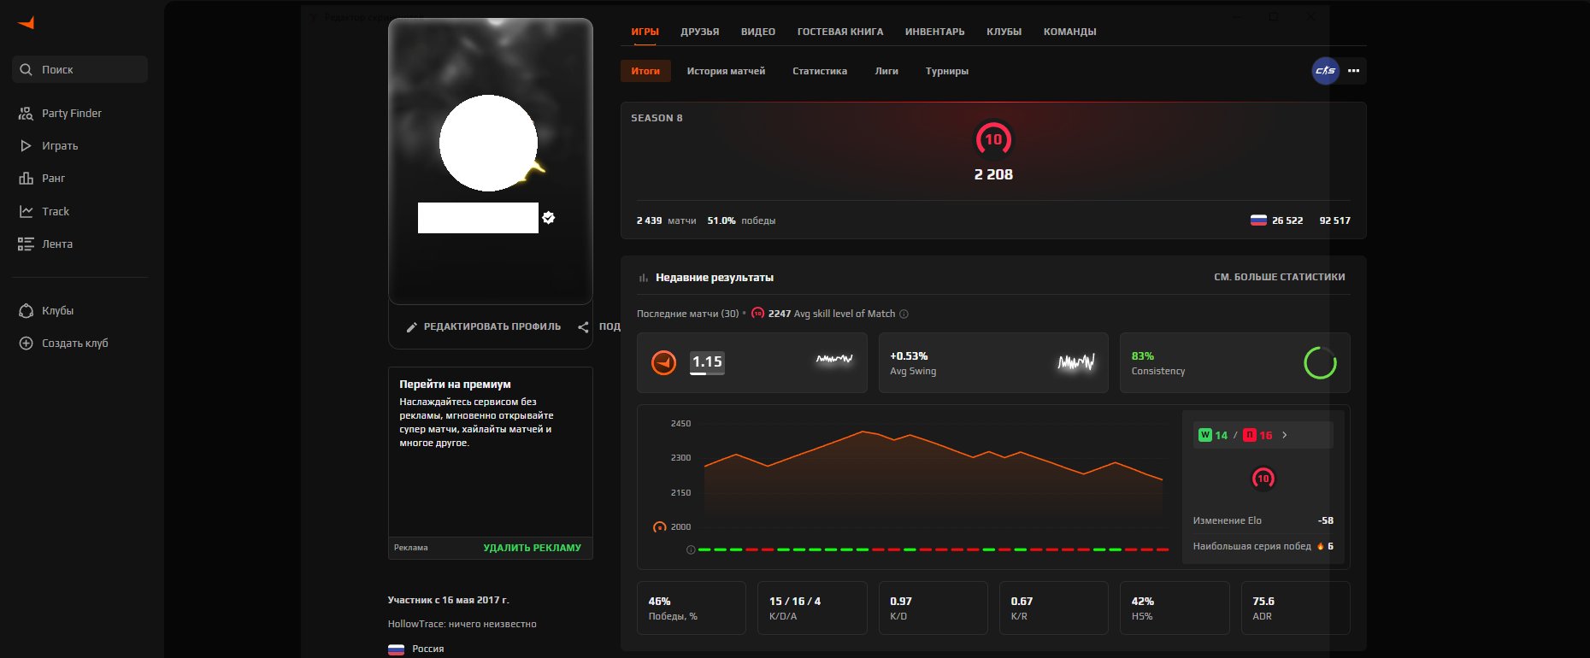Click the Участник с 16 мая 2017 text
Viewport: 1590px width, 658px height.
[x=448, y=600]
